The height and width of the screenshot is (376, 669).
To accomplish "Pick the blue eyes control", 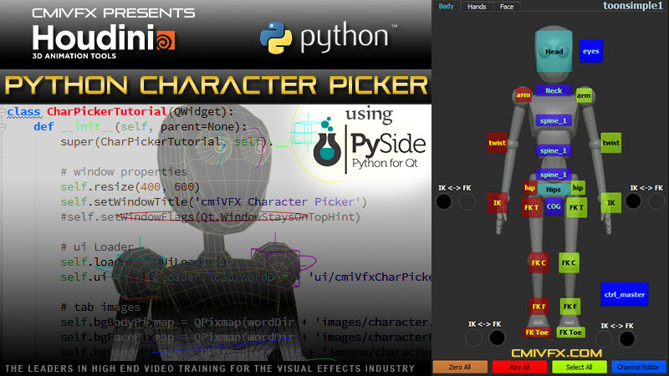I will coord(591,51).
